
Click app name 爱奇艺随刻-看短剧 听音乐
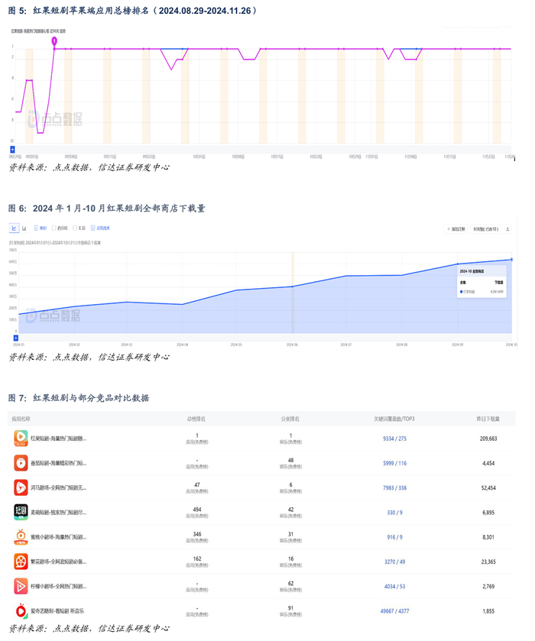click(57, 611)
